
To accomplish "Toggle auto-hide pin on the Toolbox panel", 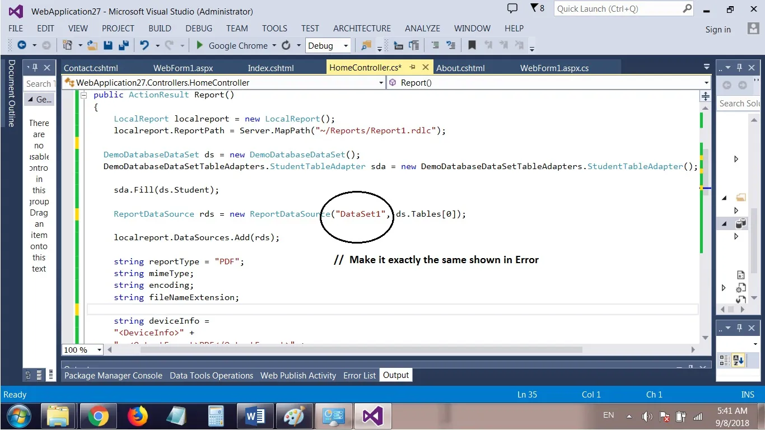I will (x=35, y=67).
